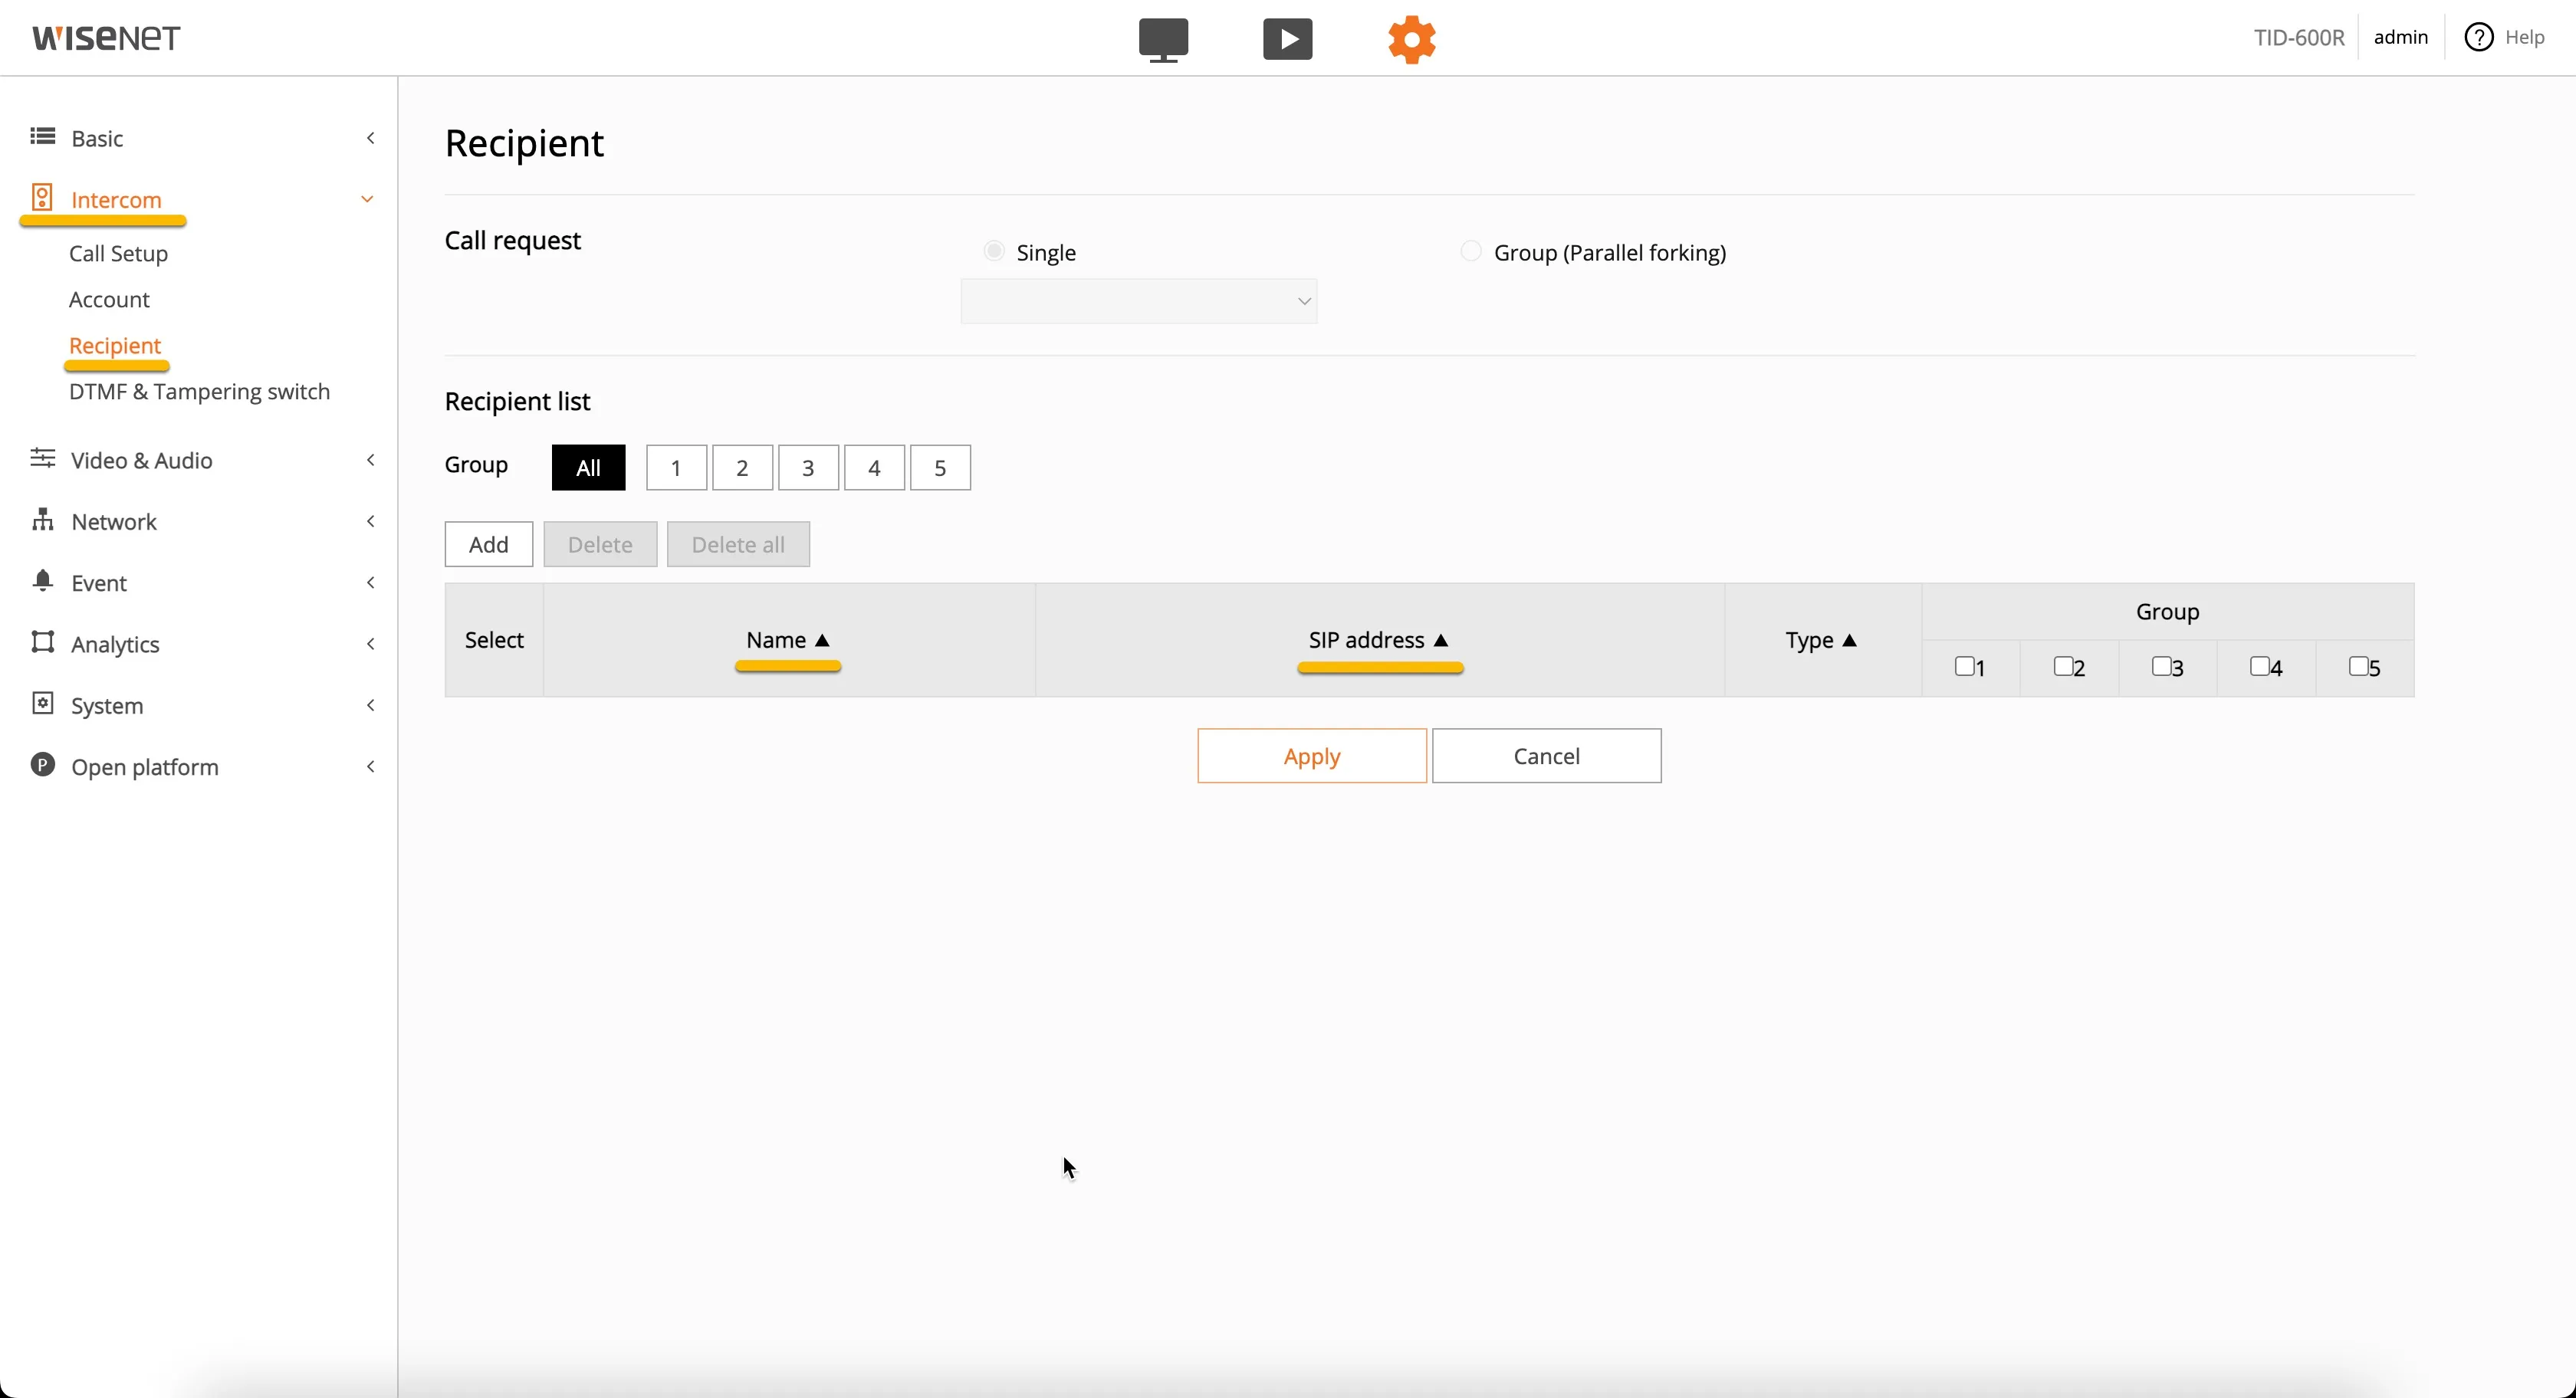Expand the Video & Audio chevron

371,460
